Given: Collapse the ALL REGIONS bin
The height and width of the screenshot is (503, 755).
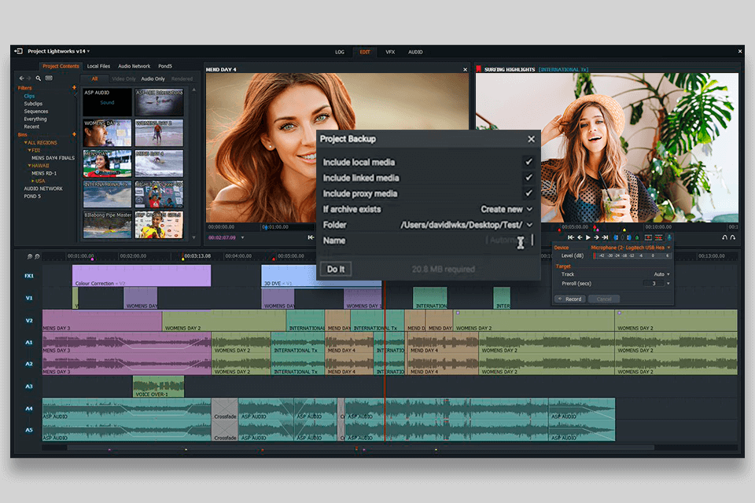Looking at the screenshot, I should coord(25,142).
